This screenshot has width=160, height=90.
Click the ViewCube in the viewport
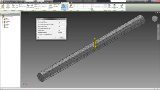[x=154, y=19]
